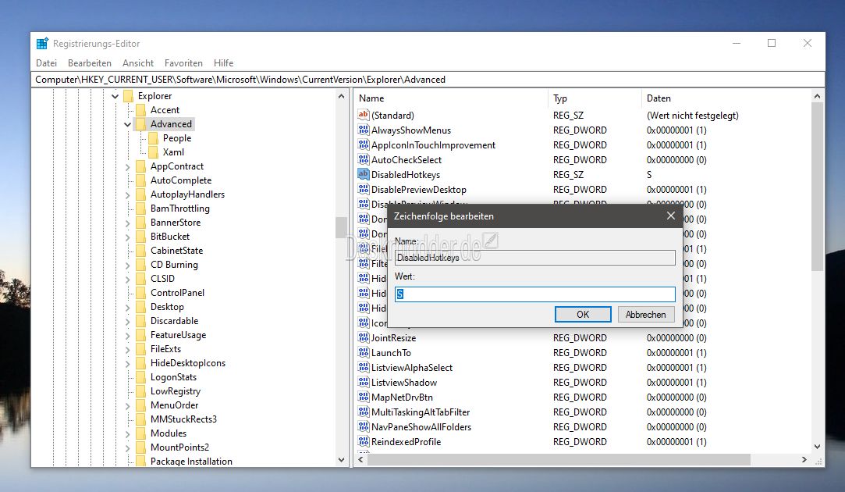
Task: Click the folder icon of the Explorer key
Action: point(128,96)
